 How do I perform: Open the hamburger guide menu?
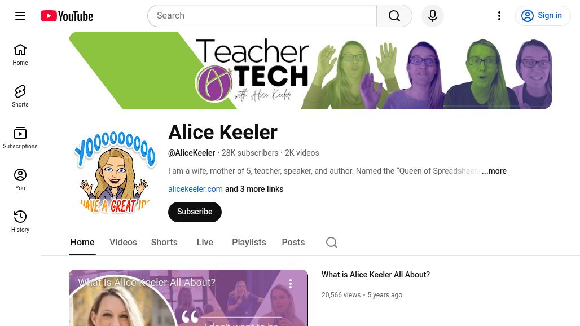20,16
